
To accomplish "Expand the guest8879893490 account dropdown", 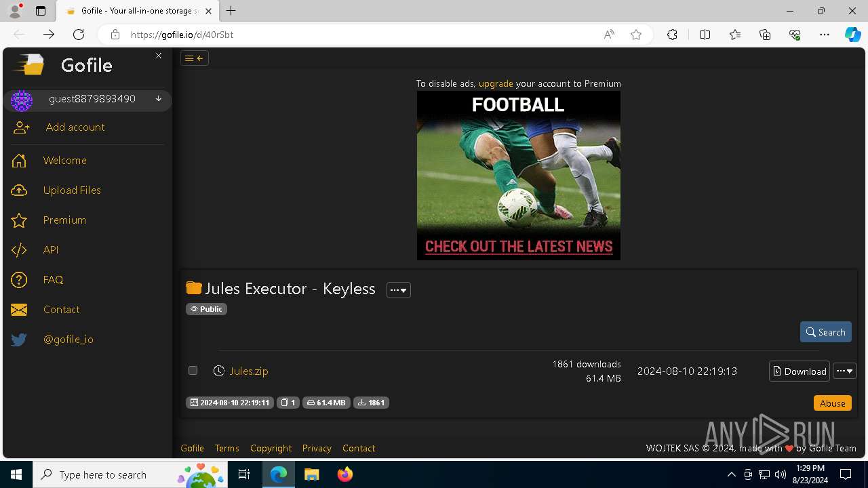I will (159, 99).
